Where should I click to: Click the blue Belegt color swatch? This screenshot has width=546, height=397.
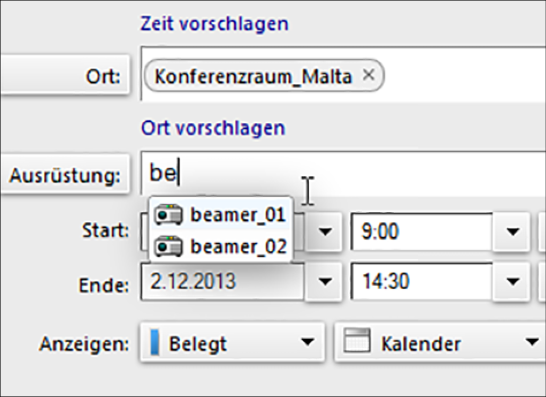click(x=155, y=343)
